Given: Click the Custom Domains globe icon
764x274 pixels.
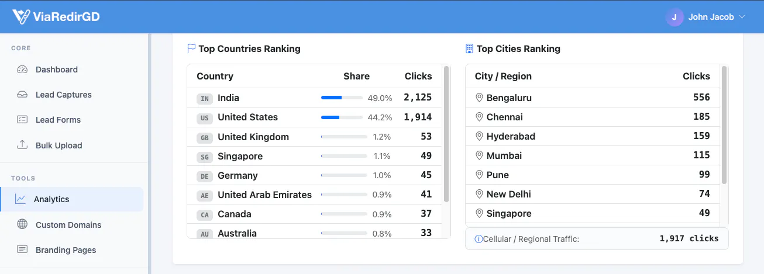Looking at the screenshot, I should [x=22, y=224].
